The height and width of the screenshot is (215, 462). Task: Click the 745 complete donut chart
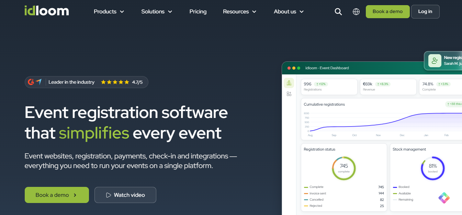344,168
